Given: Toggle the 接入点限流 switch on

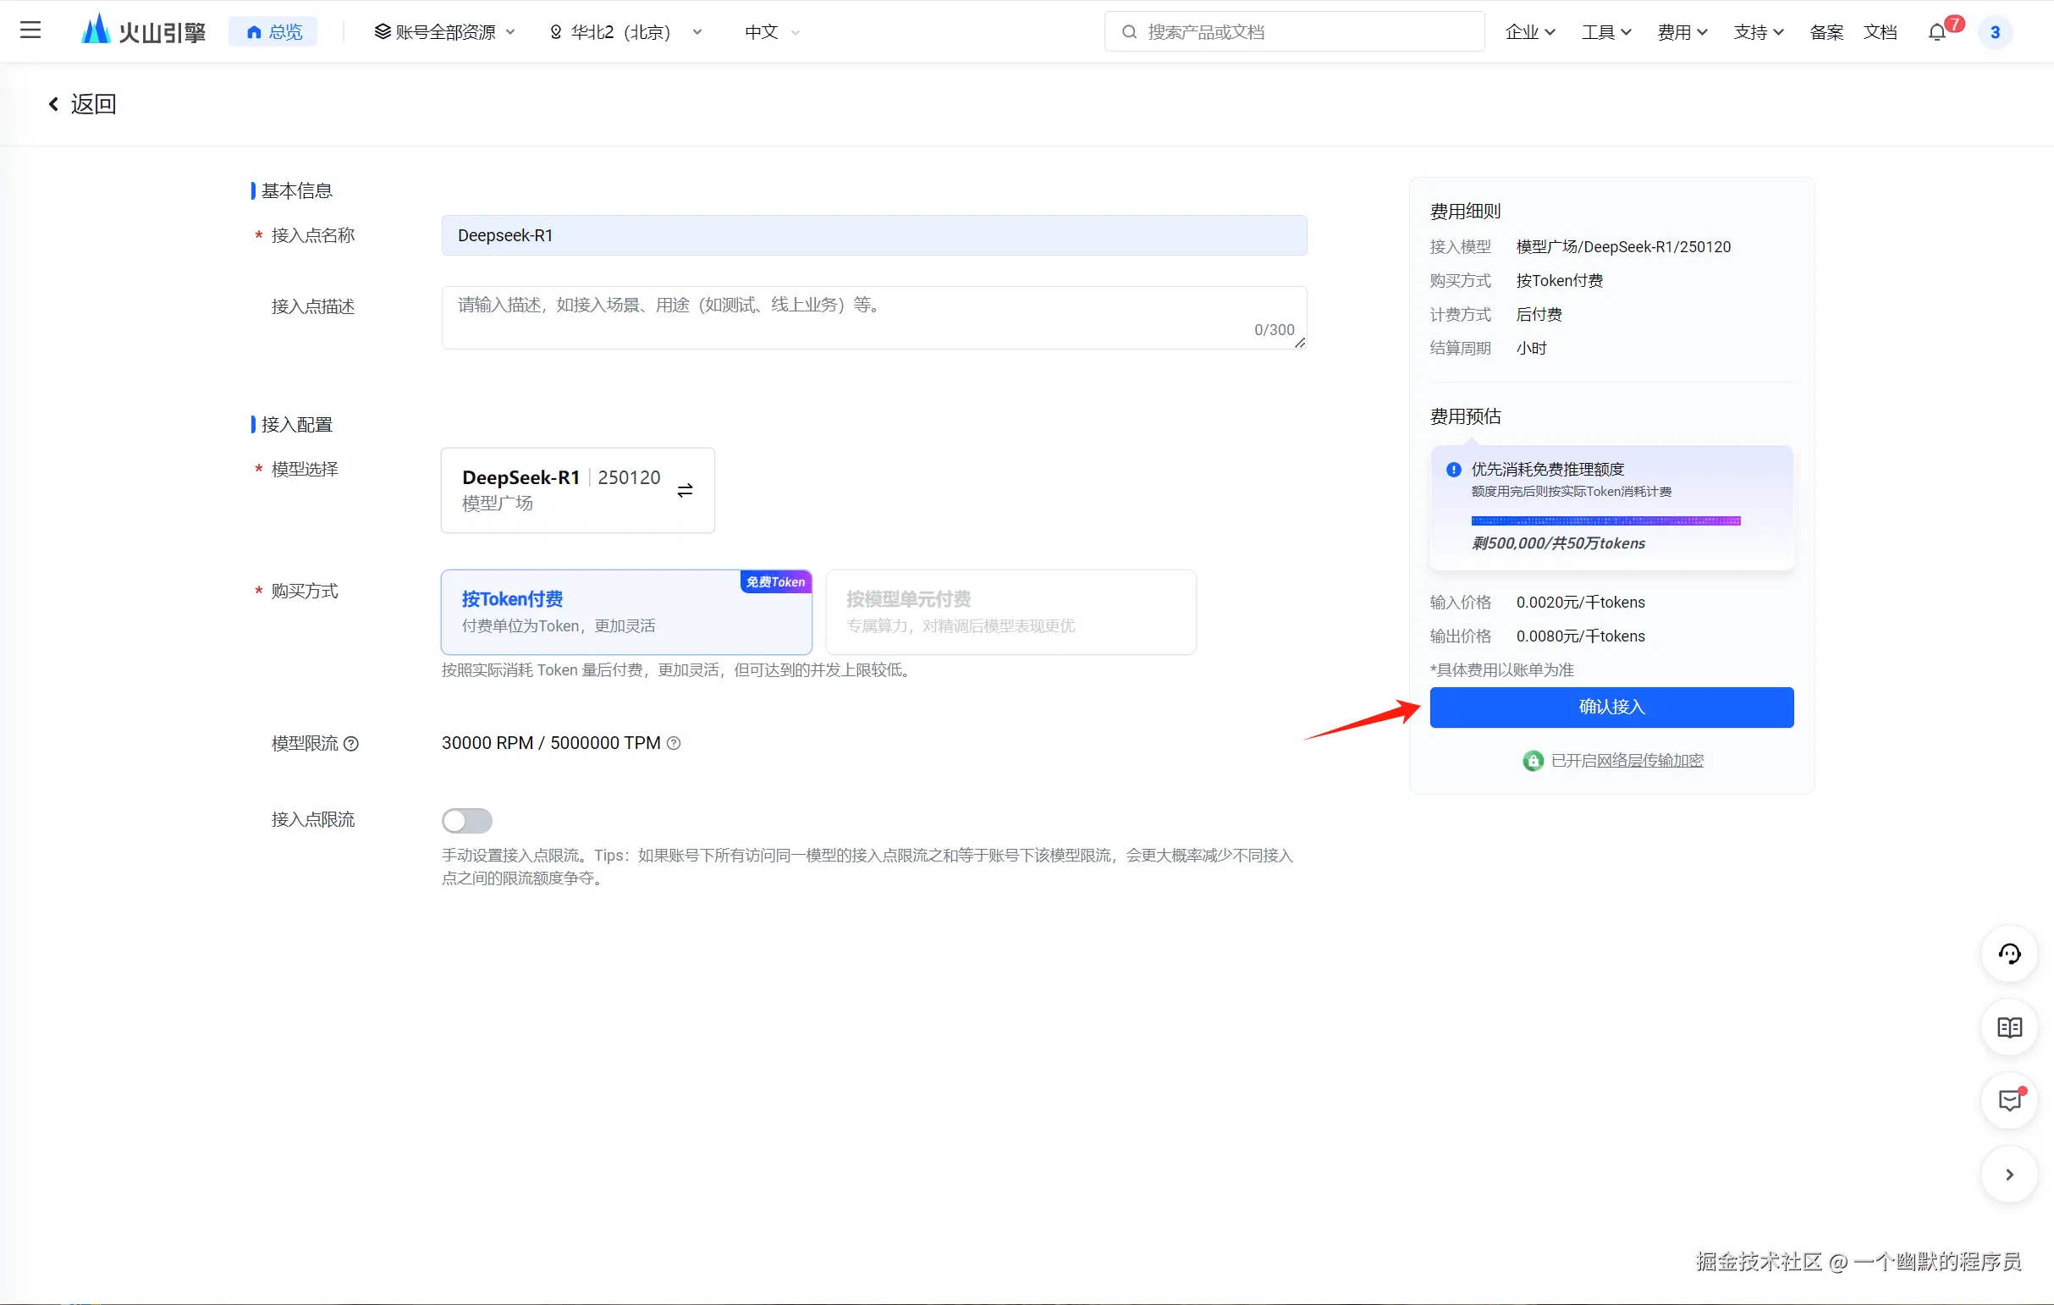Looking at the screenshot, I should pyautogui.click(x=466, y=821).
